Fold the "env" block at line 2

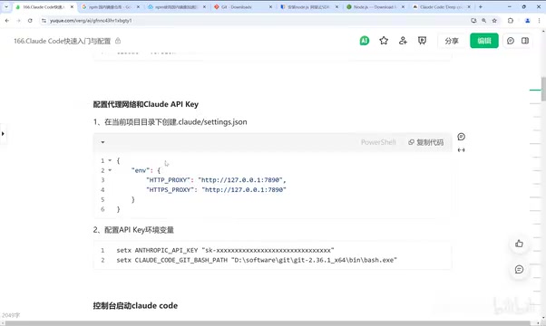pos(110,170)
